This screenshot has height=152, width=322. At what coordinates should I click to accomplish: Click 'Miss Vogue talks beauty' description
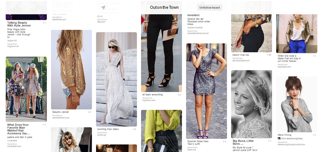19,33
